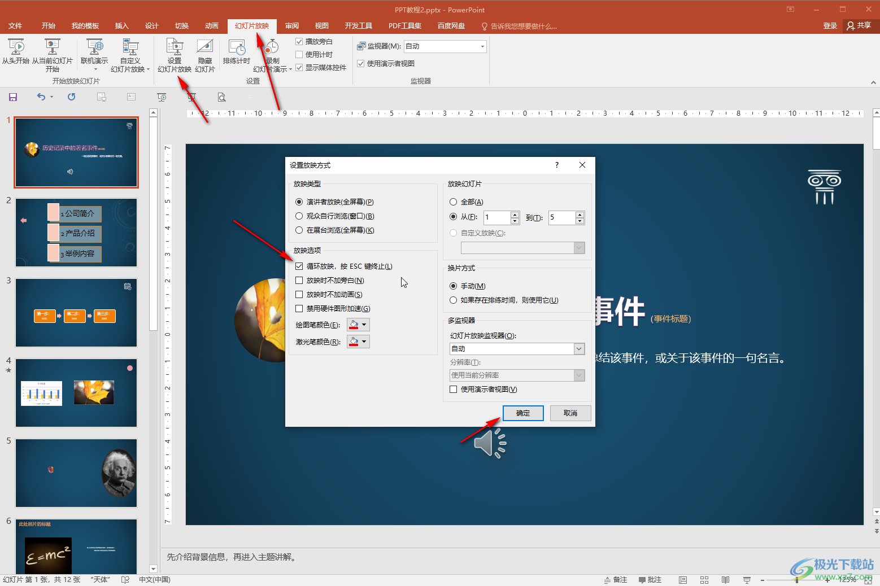Viewport: 880px width, 586px height.
Task: Toggle use timings (使用计时) ribbon checkbox
Action: [299, 55]
